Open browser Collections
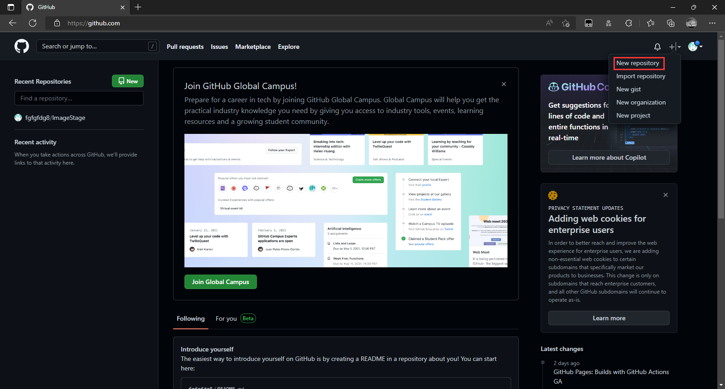The image size is (725, 389). pyautogui.click(x=671, y=23)
